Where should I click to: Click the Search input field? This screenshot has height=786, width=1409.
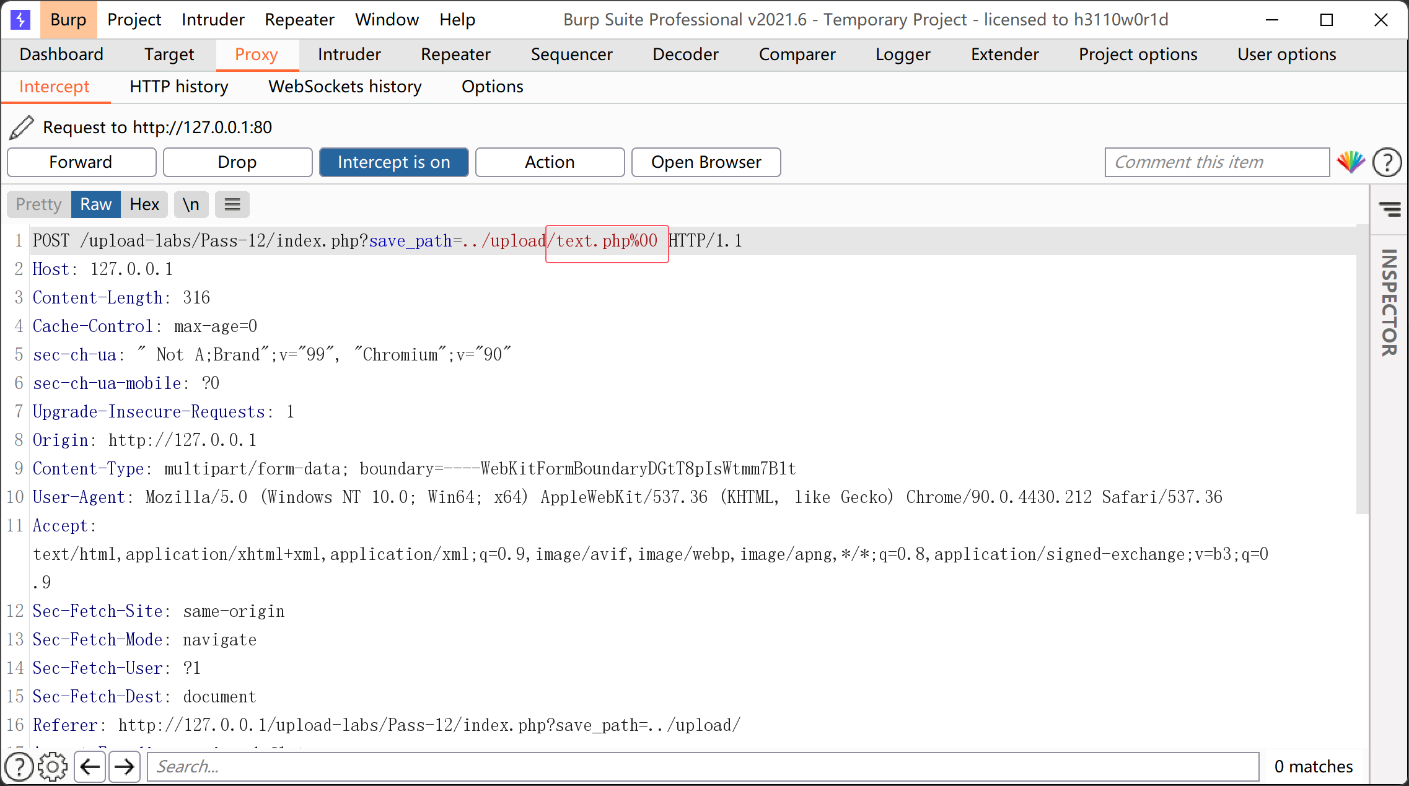pos(703,767)
